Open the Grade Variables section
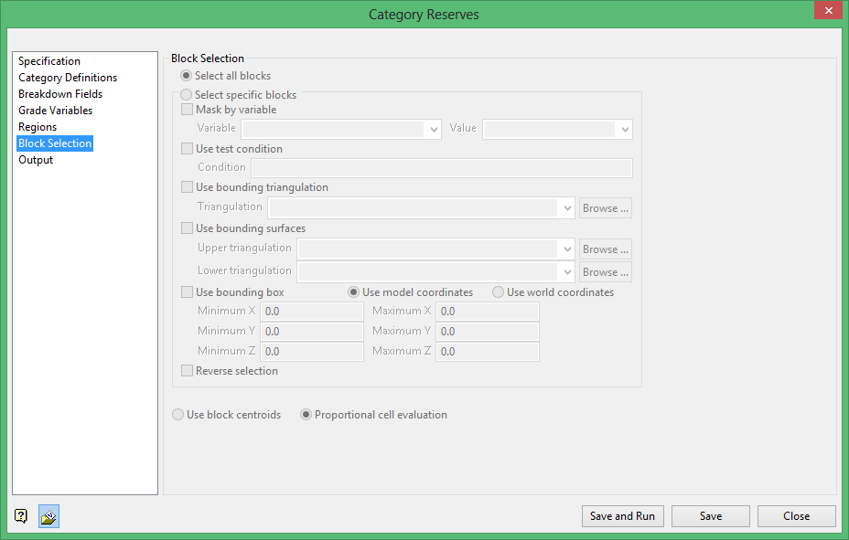The image size is (849, 540). (55, 111)
